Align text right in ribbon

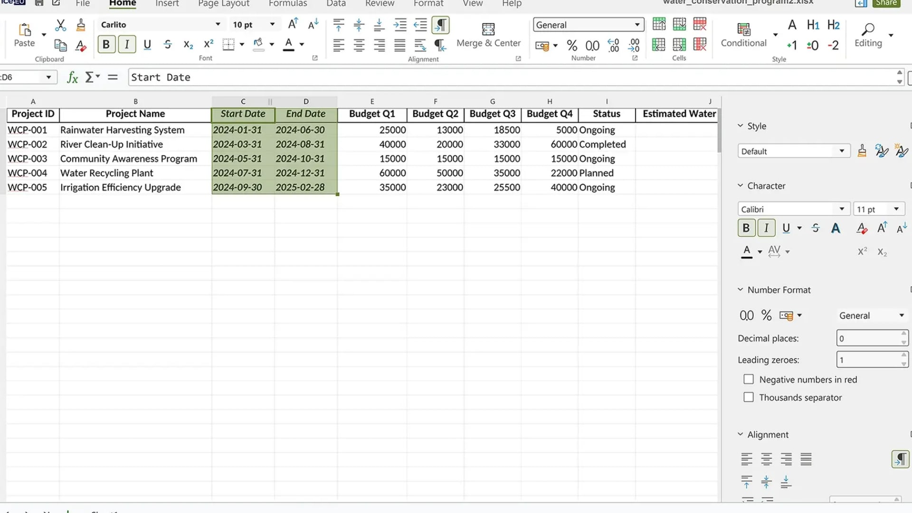pyautogui.click(x=379, y=46)
